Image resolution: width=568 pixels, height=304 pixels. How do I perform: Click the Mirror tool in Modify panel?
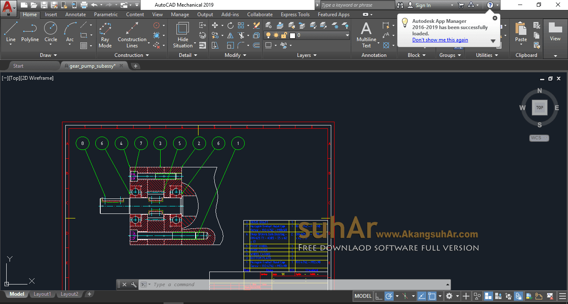coord(231,35)
